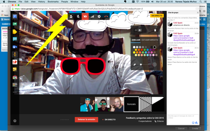Open first CAS Spain event link at 20:08

(184, 38)
